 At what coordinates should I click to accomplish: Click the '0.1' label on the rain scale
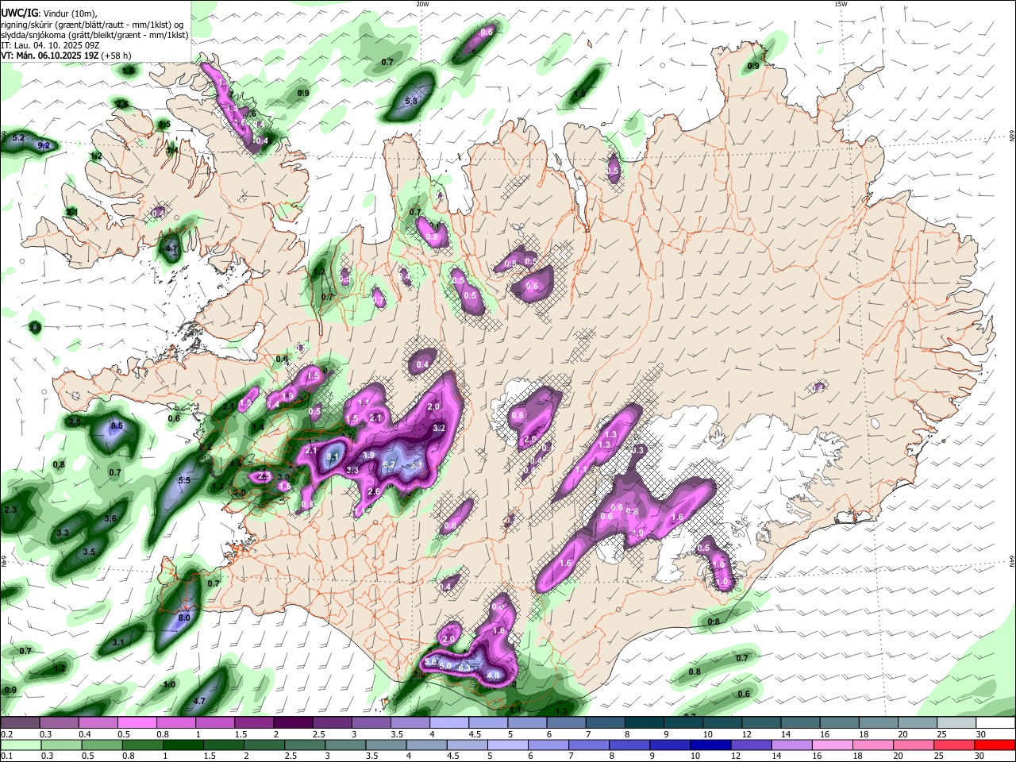click(6, 756)
